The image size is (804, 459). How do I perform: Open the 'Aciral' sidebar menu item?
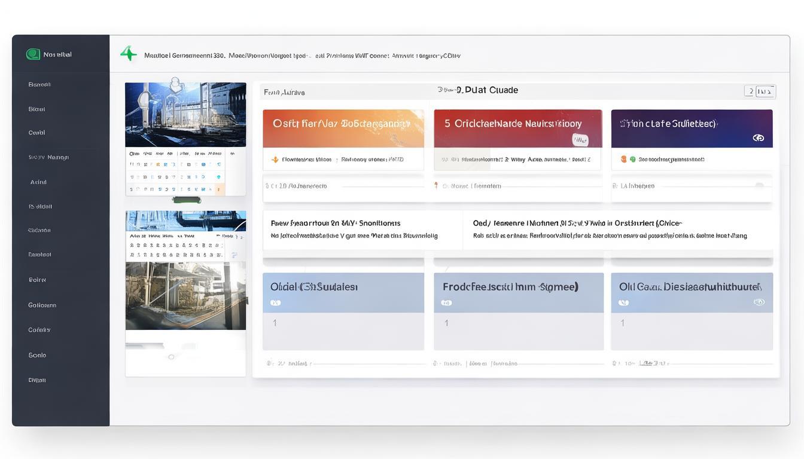coord(38,182)
